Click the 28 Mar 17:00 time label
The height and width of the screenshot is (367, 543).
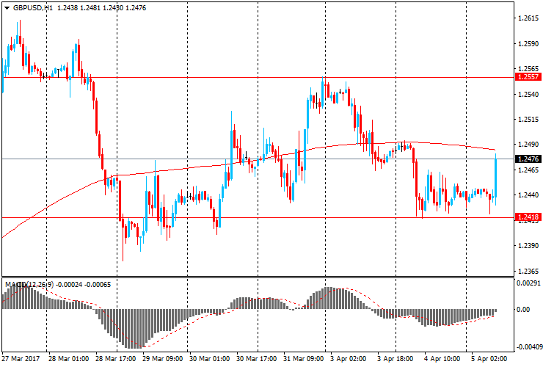[116, 359]
